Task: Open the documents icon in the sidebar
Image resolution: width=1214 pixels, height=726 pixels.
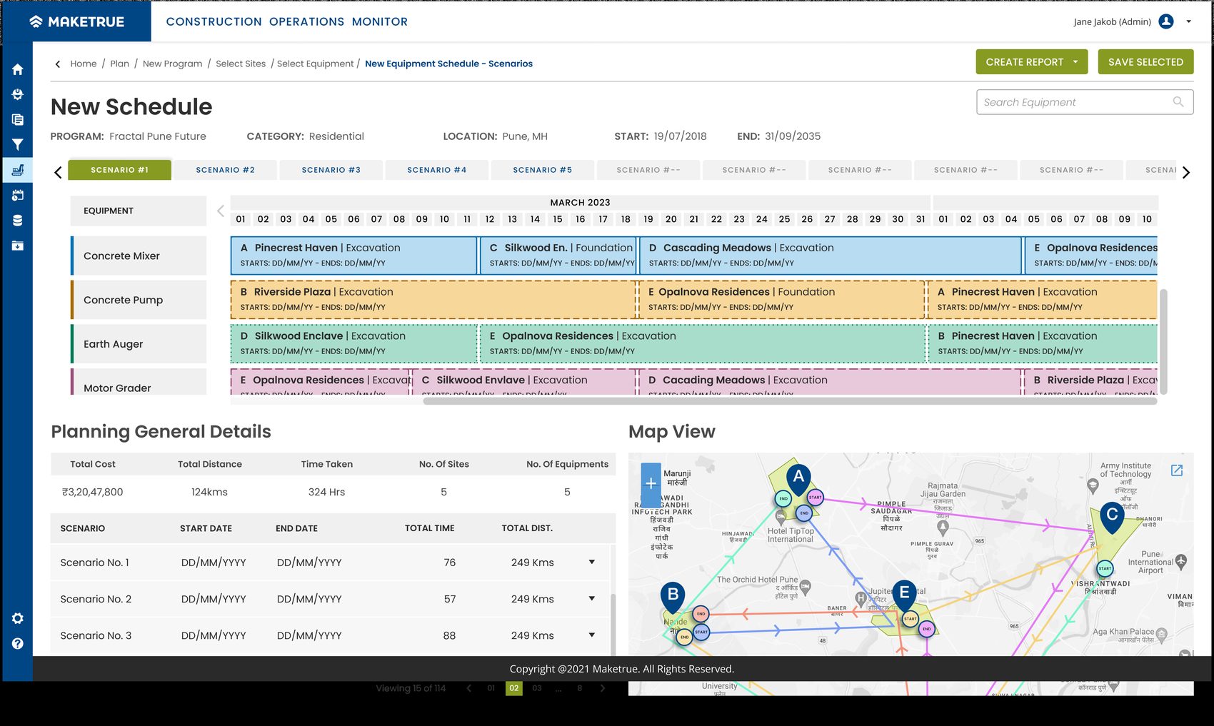Action: 18,120
